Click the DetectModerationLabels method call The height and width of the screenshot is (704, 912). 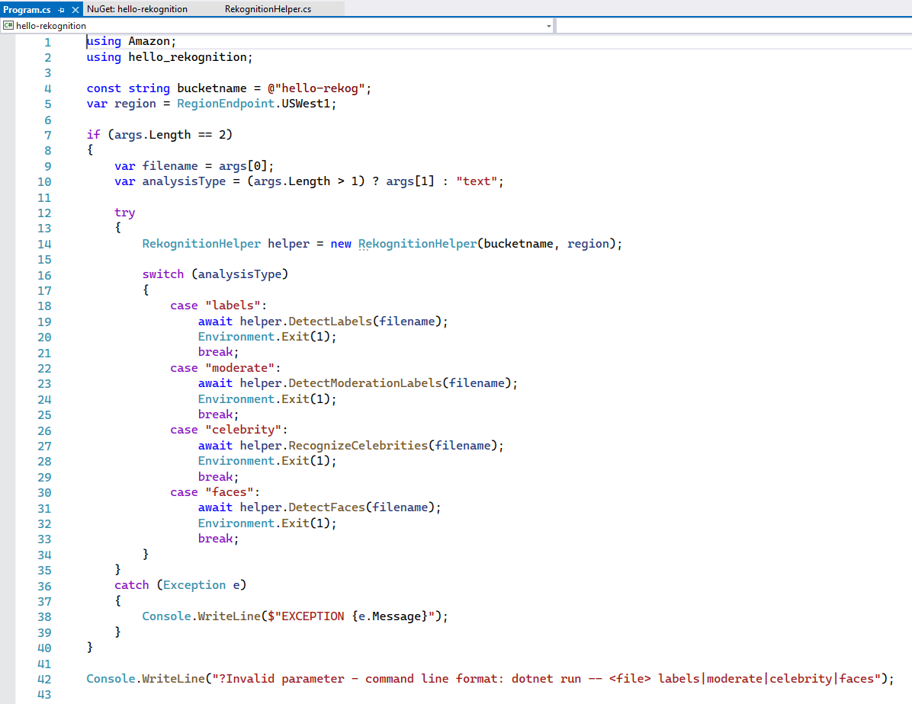365,383
